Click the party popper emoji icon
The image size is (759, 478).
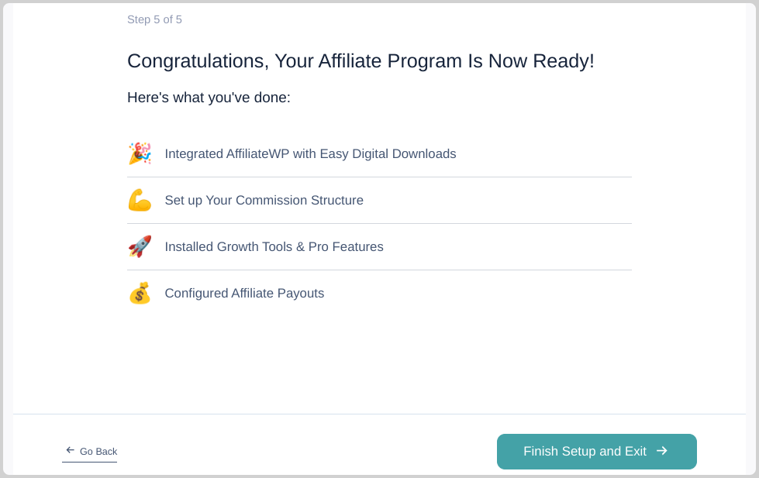point(140,153)
